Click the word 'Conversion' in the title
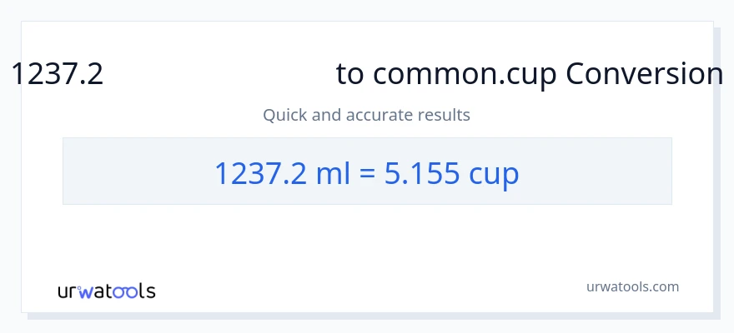This screenshot has height=333, width=734. [644, 75]
